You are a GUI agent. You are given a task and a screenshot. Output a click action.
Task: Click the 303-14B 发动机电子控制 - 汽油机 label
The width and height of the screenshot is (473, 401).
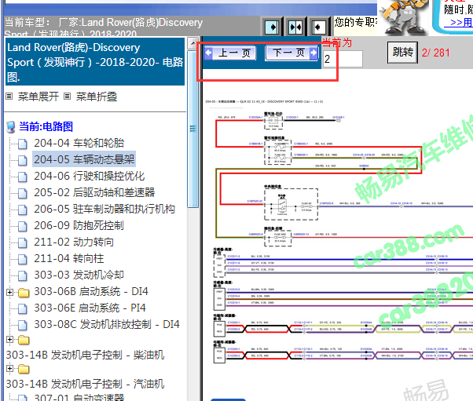tap(85, 384)
